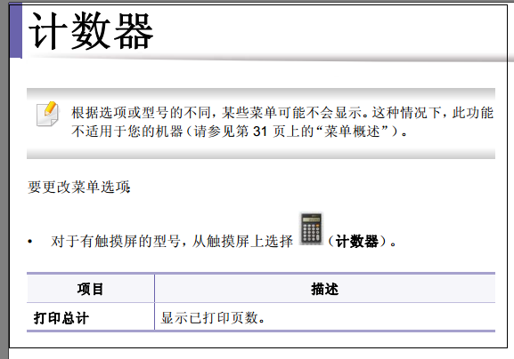Click the purple table bottom border line
The width and height of the screenshot is (514, 359).
click(x=261, y=331)
